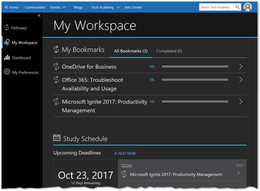Image resolution: width=260 pixels, height=191 pixels.
Task: Open the user profile avatar
Action: [248, 7]
